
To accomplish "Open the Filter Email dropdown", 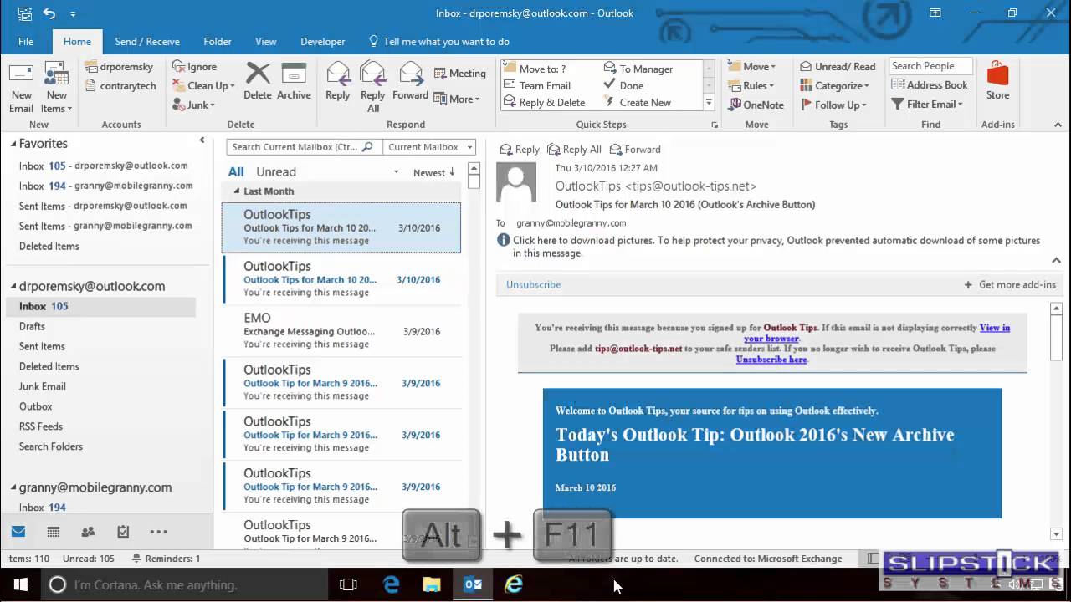I will pos(927,104).
